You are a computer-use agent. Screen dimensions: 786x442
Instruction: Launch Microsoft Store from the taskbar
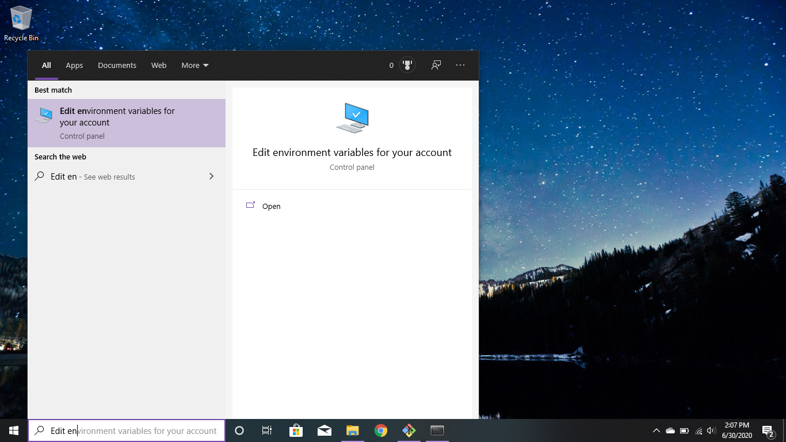pyautogui.click(x=296, y=430)
